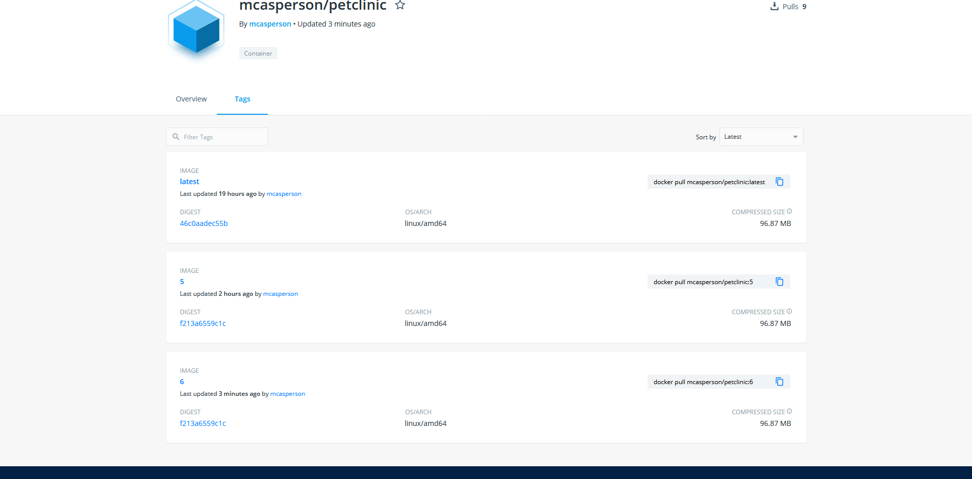Click the compressed size info icon for latest

point(789,211)
